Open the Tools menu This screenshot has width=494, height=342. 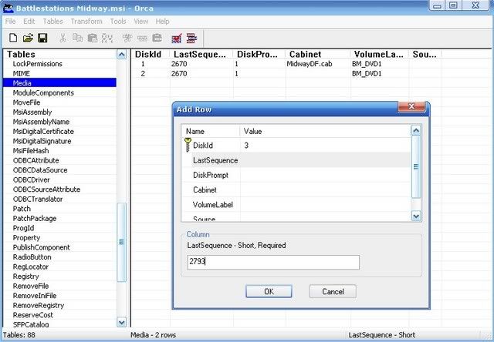point(118,22)
